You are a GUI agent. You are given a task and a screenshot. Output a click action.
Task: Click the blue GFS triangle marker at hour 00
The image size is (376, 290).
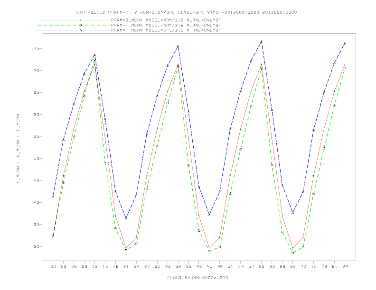(x=53, y=196)
